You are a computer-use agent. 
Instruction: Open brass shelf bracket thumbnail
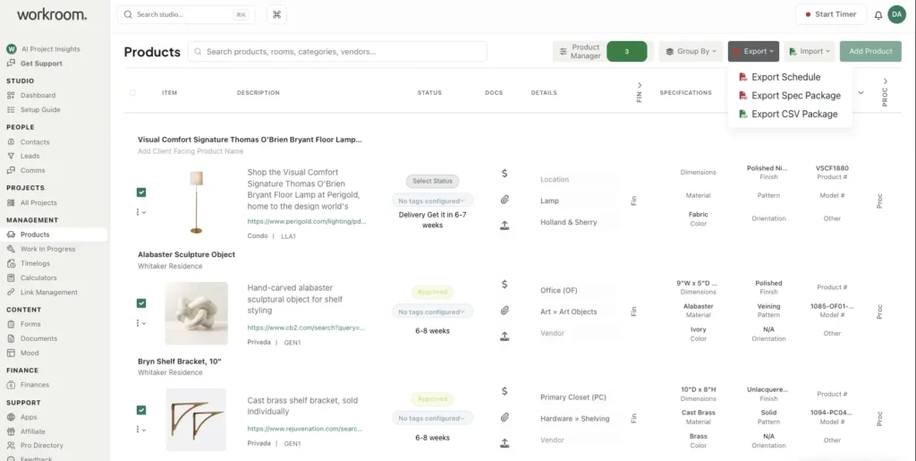[196, 420]
